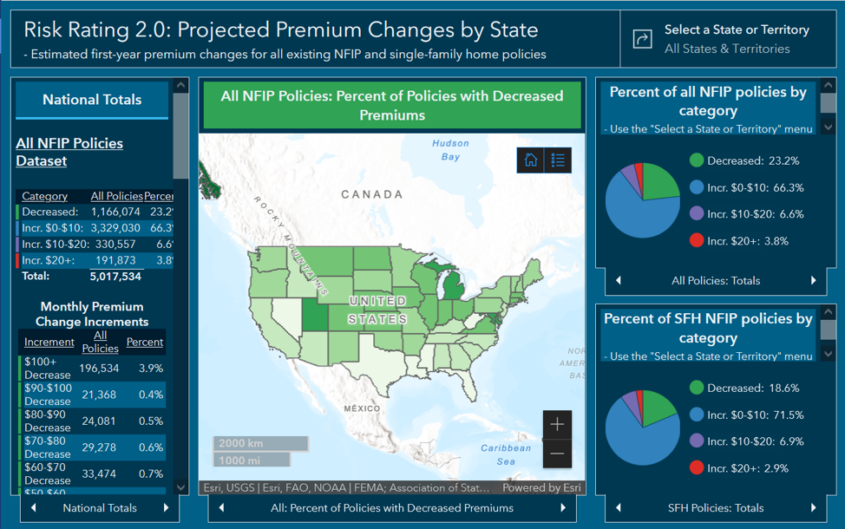Show previous map before Decreased Premiums
This screenshot has width=845, height=529.
pos(221,507)
